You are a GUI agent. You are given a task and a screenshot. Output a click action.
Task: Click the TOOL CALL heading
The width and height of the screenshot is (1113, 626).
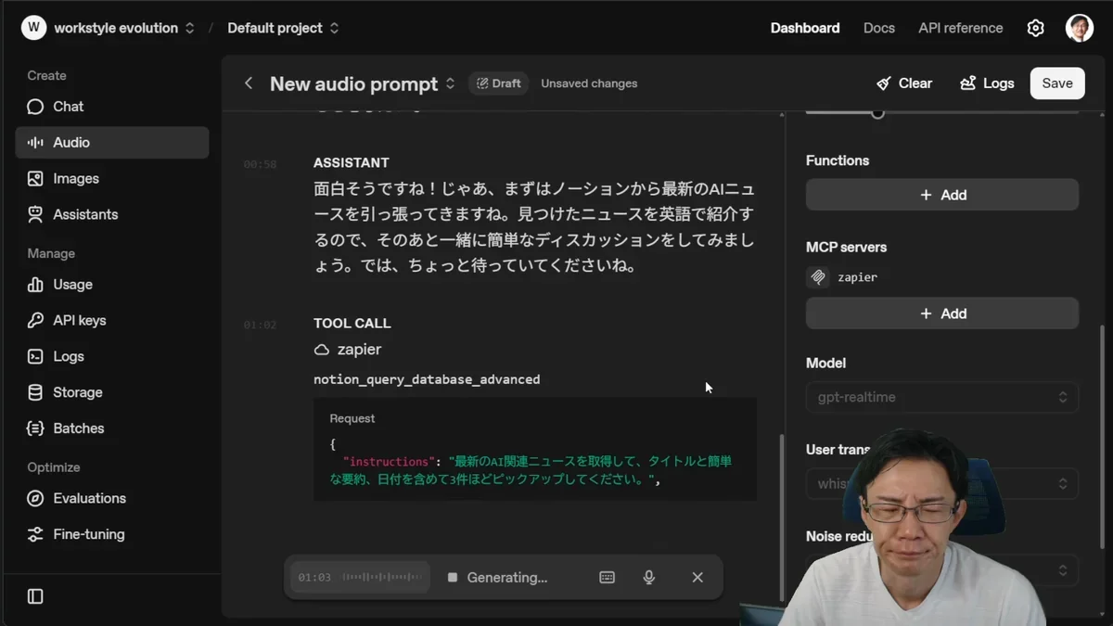(x=352, y=324)
